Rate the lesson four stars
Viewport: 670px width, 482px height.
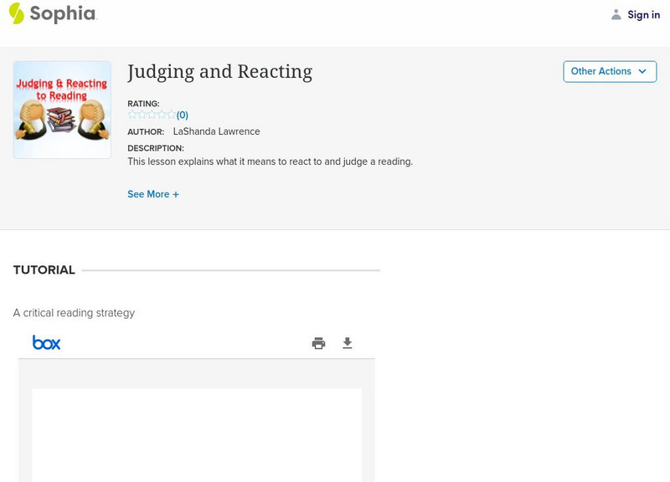coord(161,115)
